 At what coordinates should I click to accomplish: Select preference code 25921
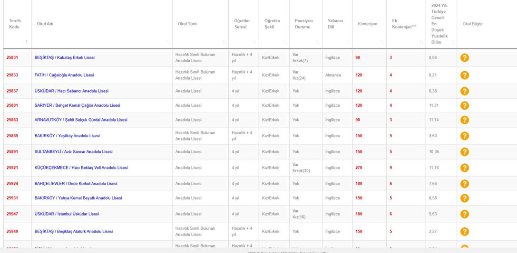[12, 168]
